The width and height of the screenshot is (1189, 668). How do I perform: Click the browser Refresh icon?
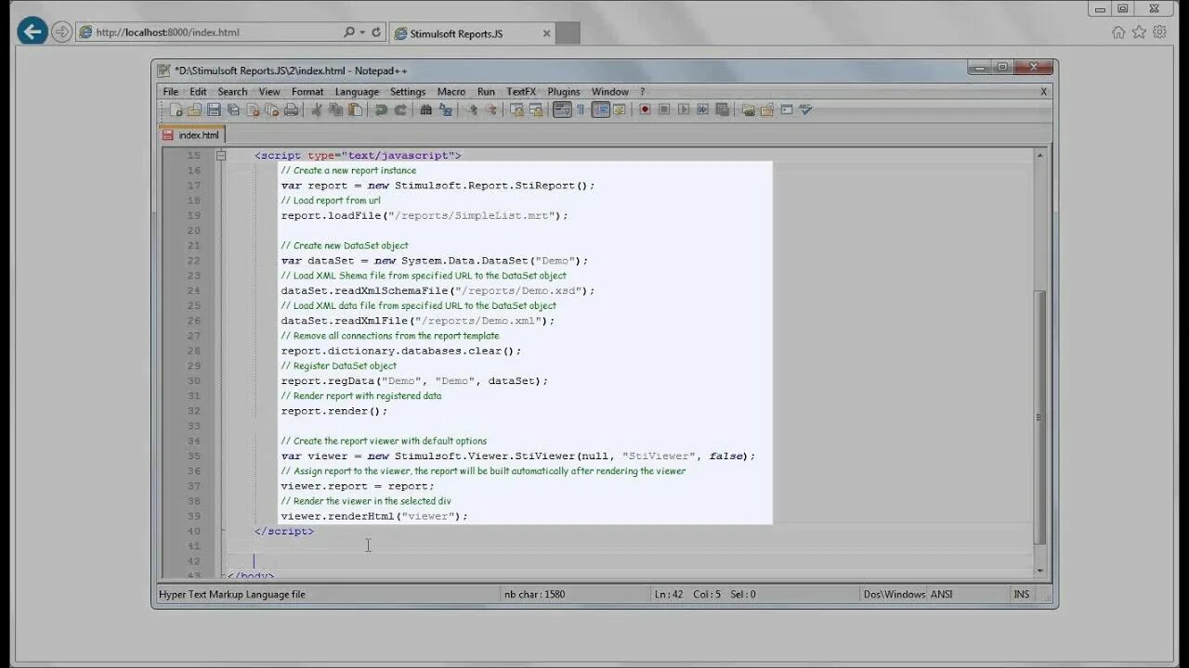(x=376, y=32)
